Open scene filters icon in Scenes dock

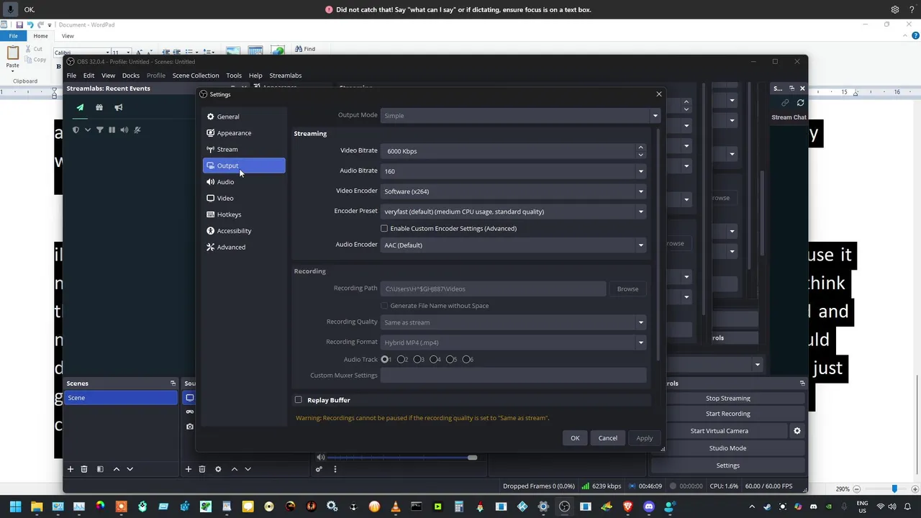pos(100,469)
